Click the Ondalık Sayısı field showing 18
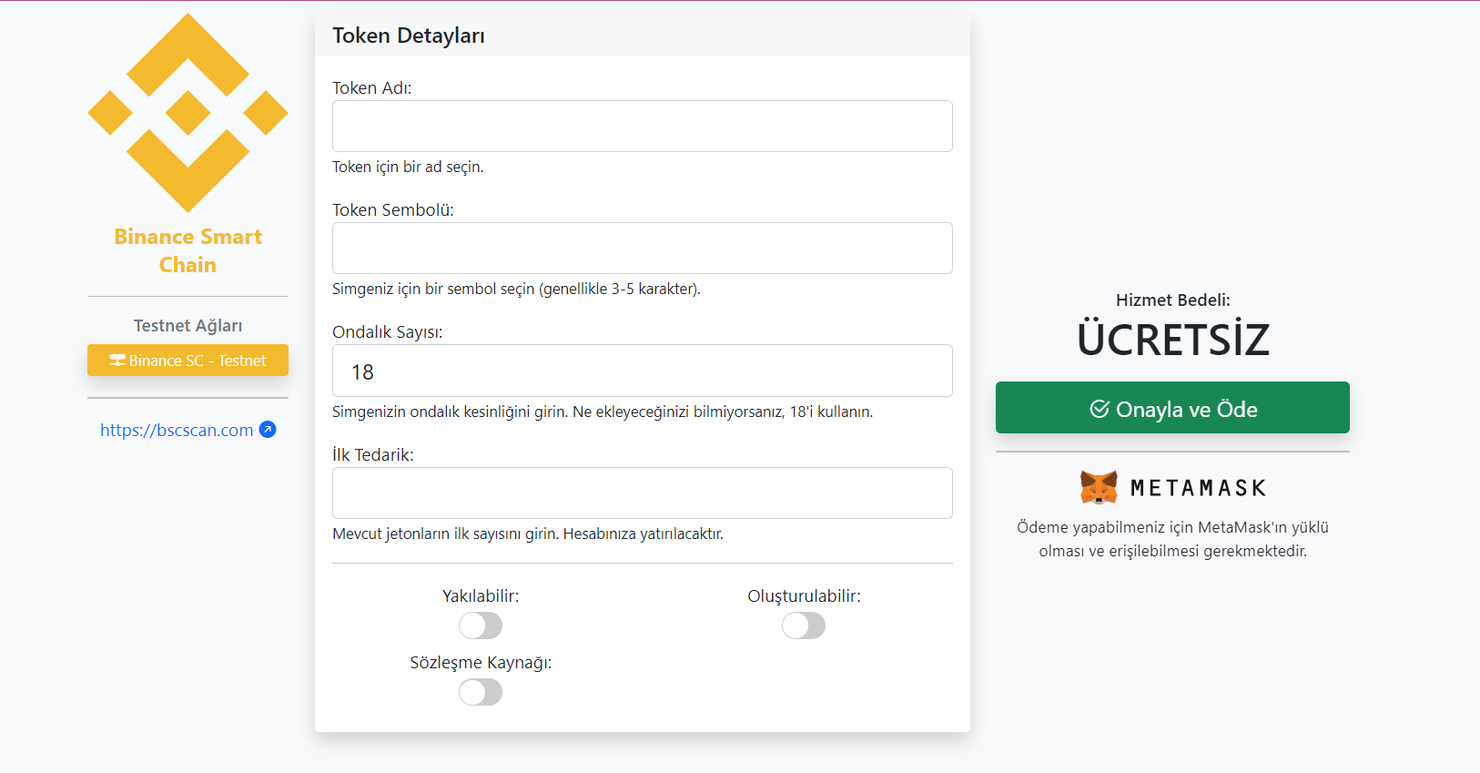 643,371
